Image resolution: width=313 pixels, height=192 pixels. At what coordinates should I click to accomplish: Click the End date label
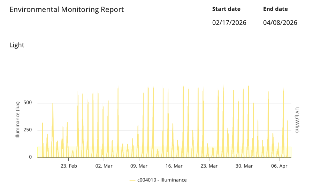point(275,9)
